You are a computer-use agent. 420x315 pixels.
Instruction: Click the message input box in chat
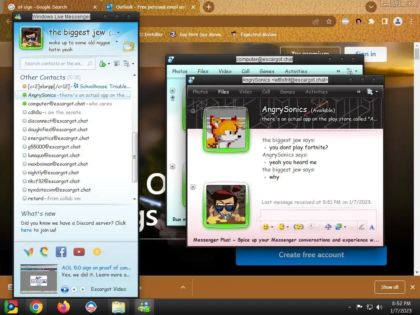pos(318,215)
